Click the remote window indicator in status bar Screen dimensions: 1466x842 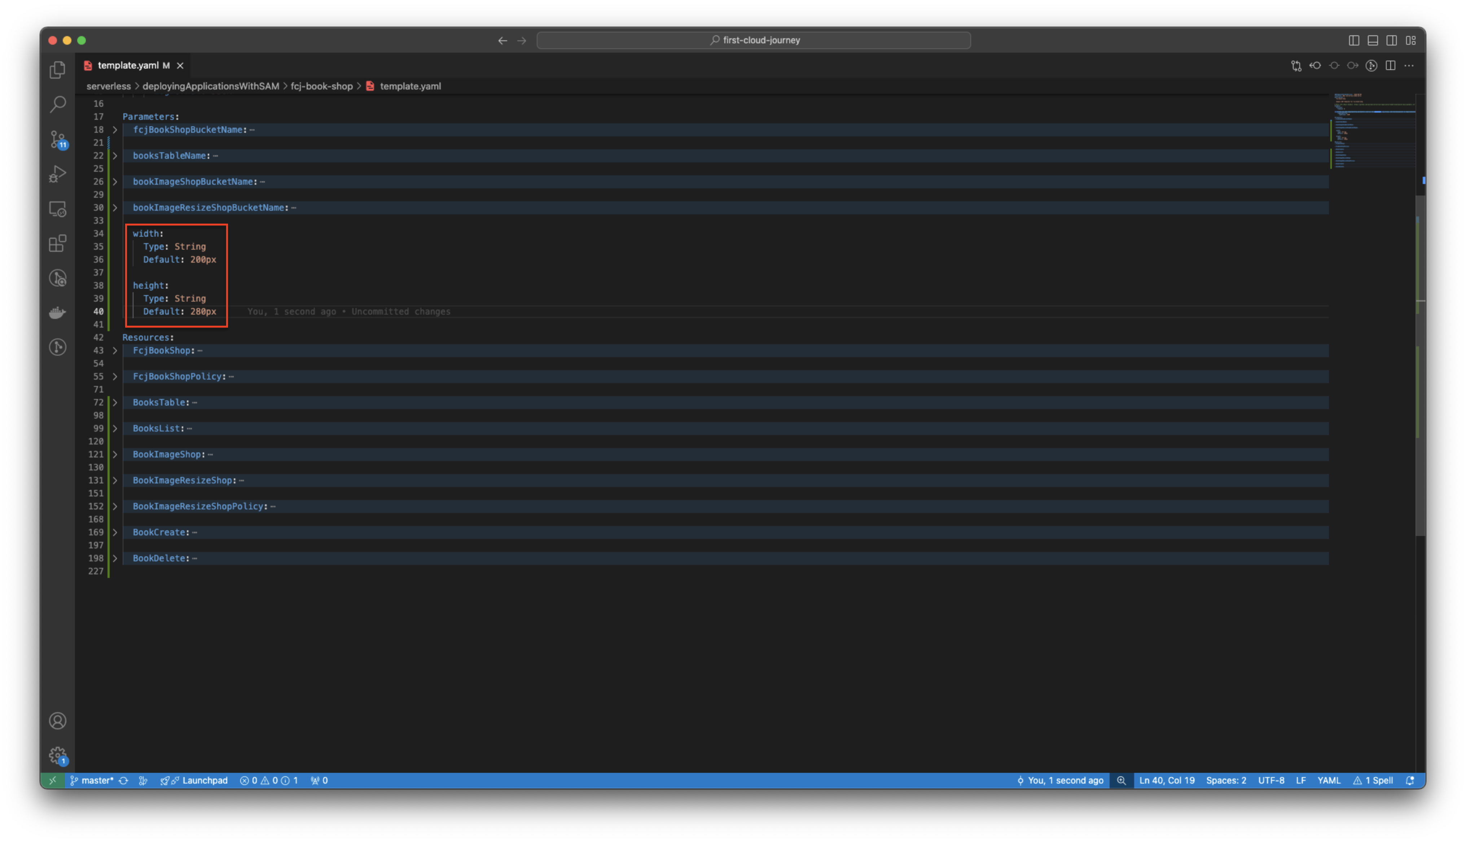[x=53, y=781]
